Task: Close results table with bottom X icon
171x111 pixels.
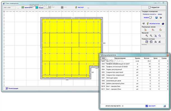Action: pos(165,106)
